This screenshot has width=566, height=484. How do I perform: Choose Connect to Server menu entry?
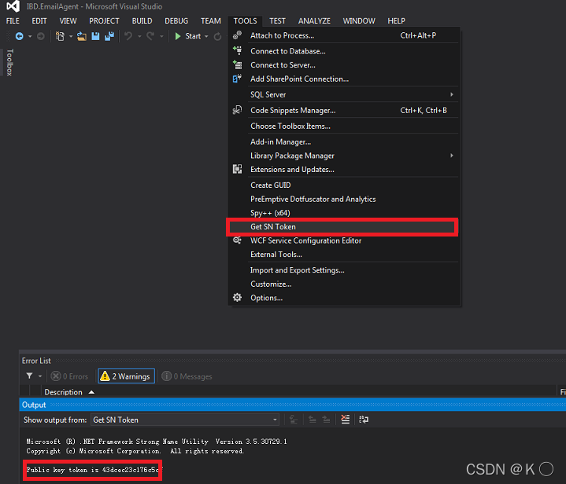click(x=344, y=65)
